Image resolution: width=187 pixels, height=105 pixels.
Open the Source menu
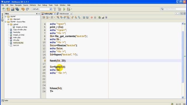(26, 5)
